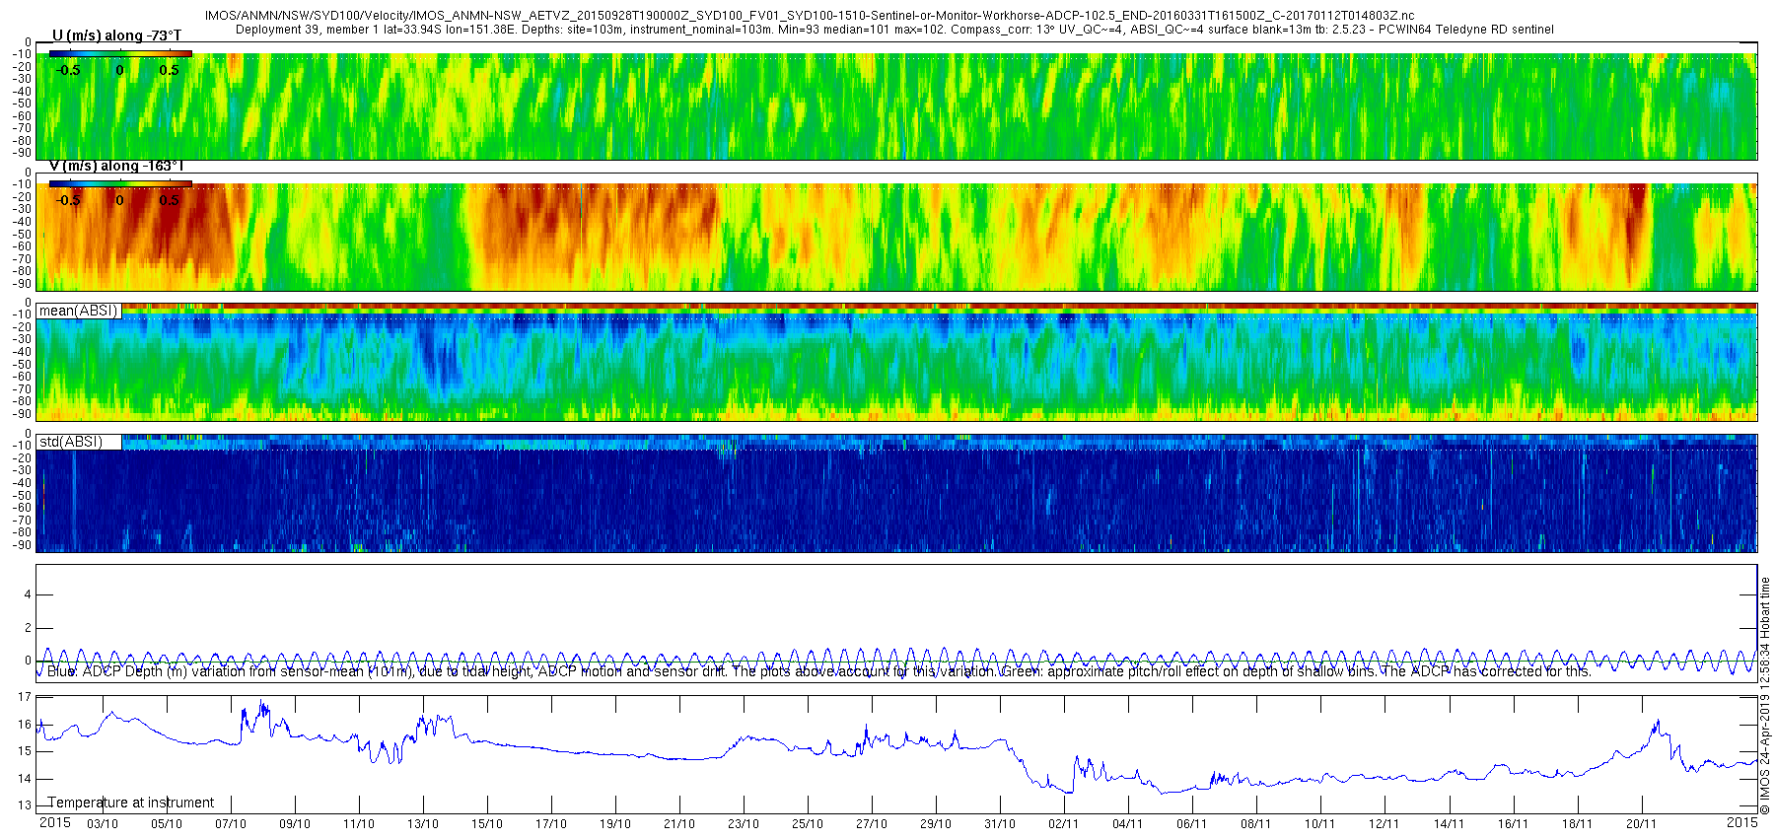
Task: Click the 06/11 date tick label
Action: point(1192,823)
